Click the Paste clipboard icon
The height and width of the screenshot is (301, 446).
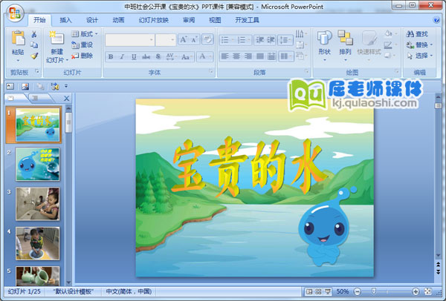pos(18,38)
